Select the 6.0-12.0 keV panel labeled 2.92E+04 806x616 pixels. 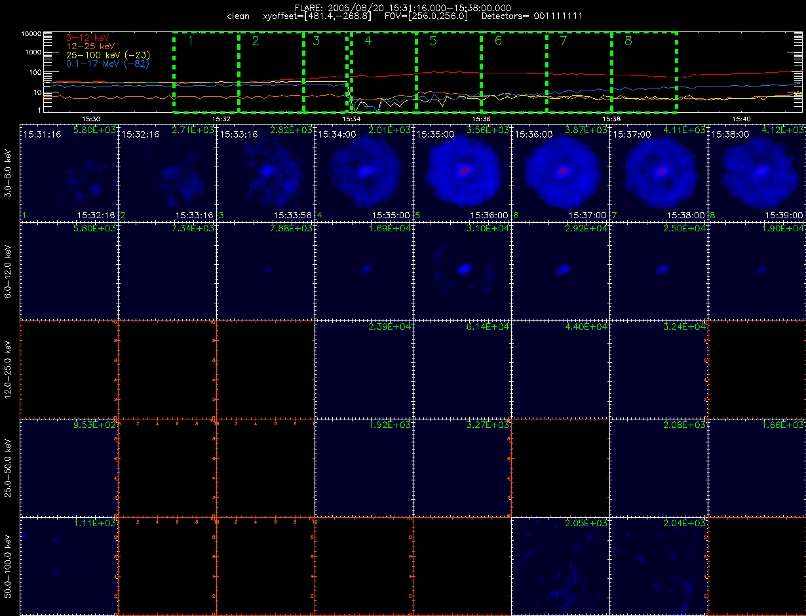click(x=560, y=271)
